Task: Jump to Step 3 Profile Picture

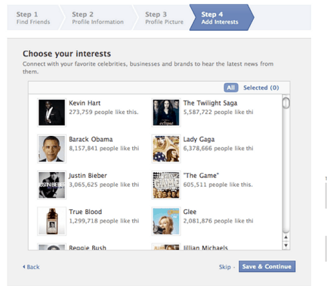Action: [164, 17]
